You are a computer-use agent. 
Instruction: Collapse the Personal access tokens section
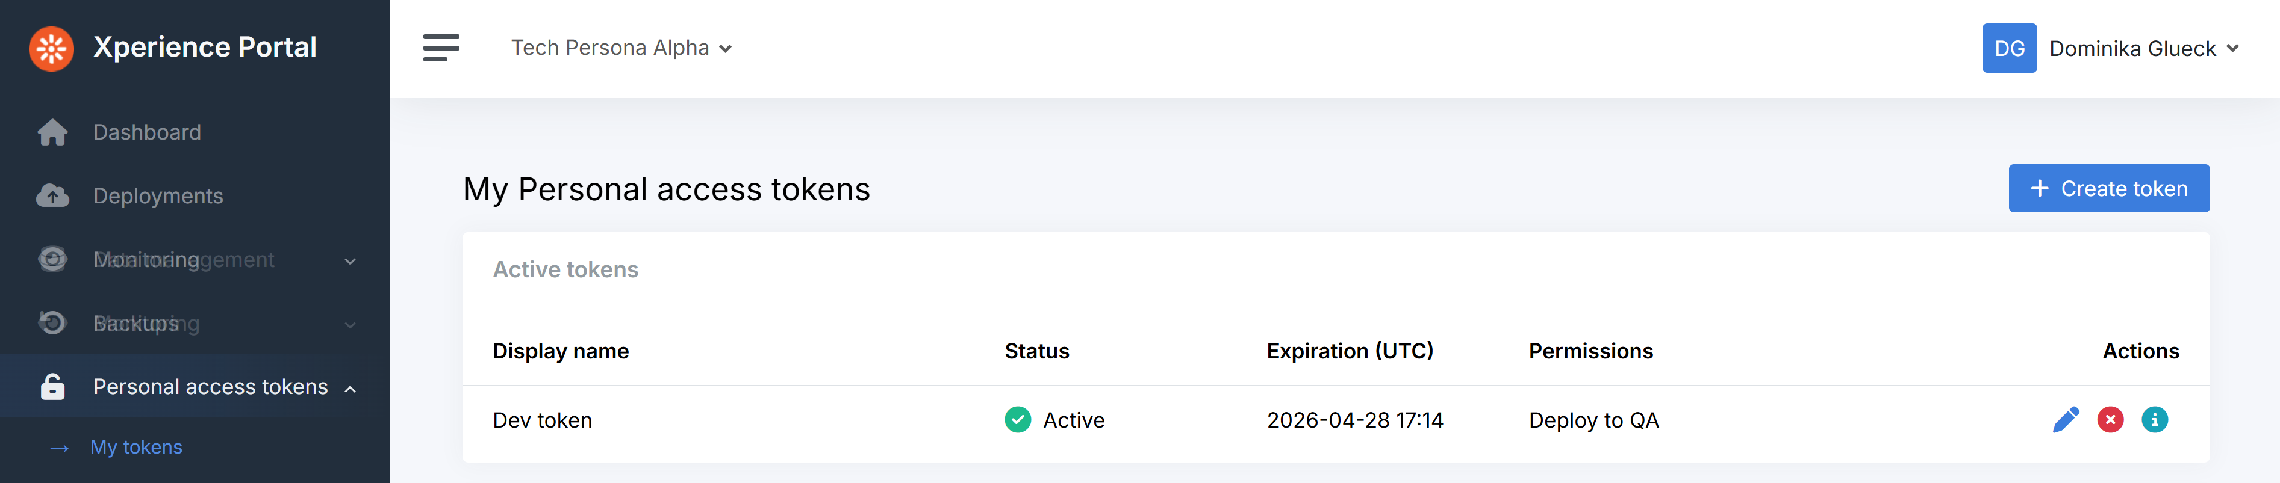pos(350,389)
